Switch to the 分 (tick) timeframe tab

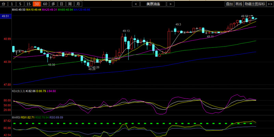point(4,4)
